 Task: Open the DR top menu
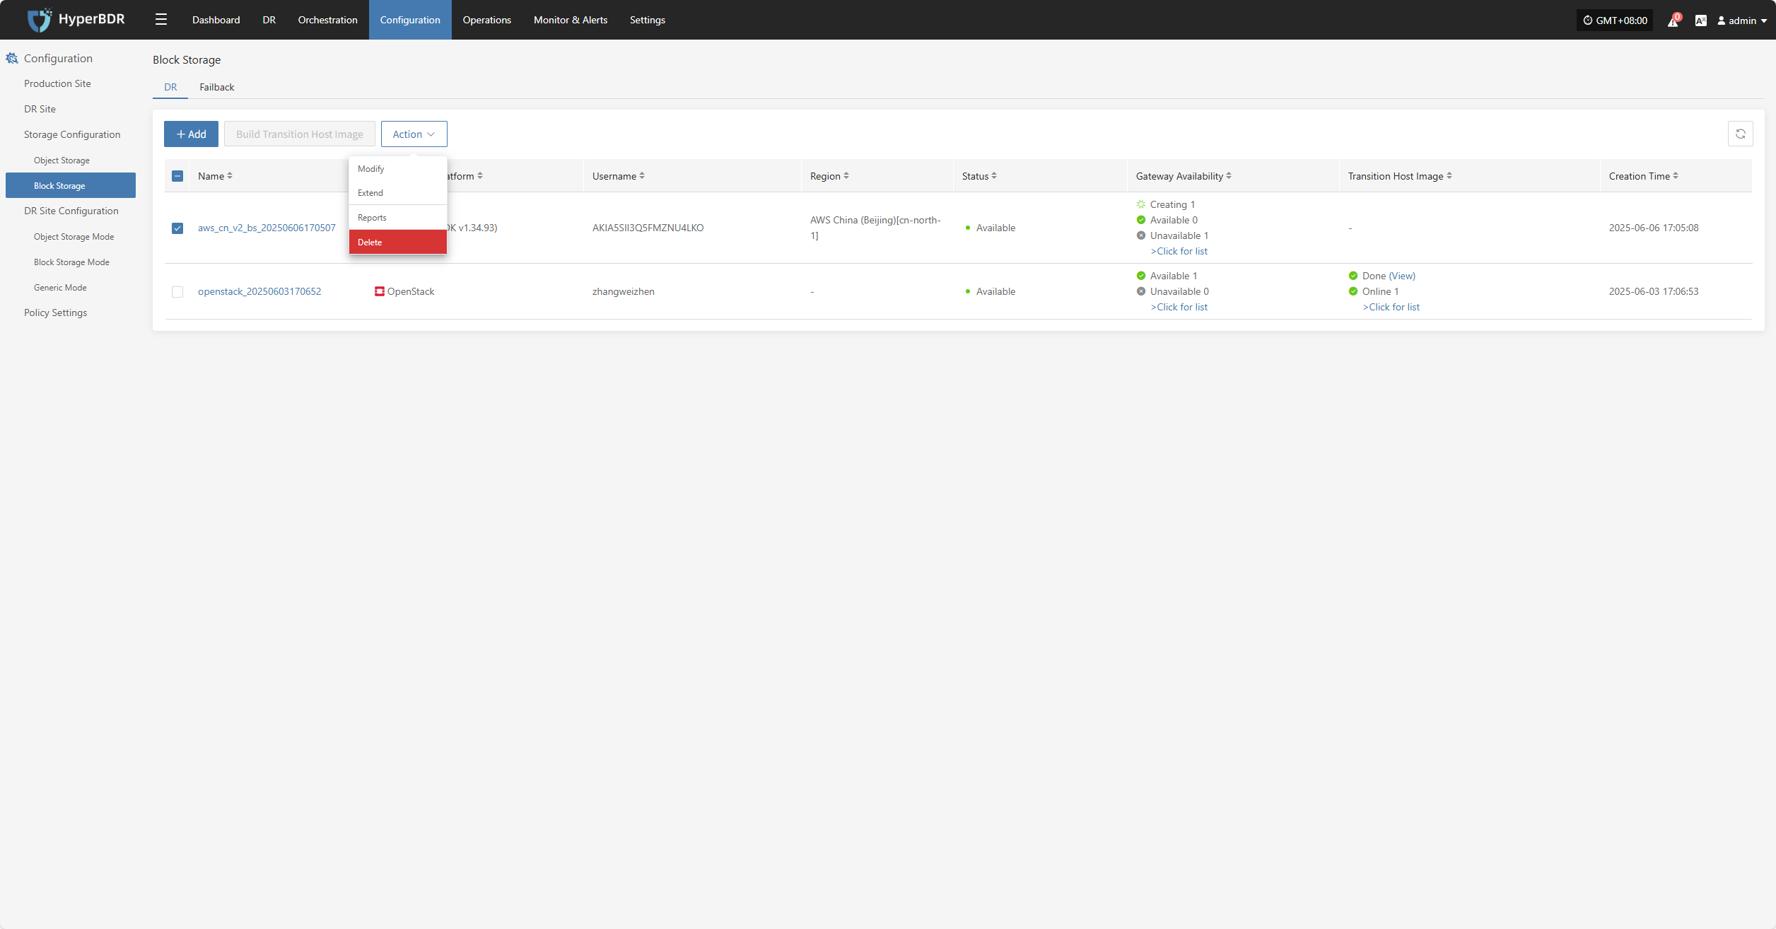click(269, 20)
